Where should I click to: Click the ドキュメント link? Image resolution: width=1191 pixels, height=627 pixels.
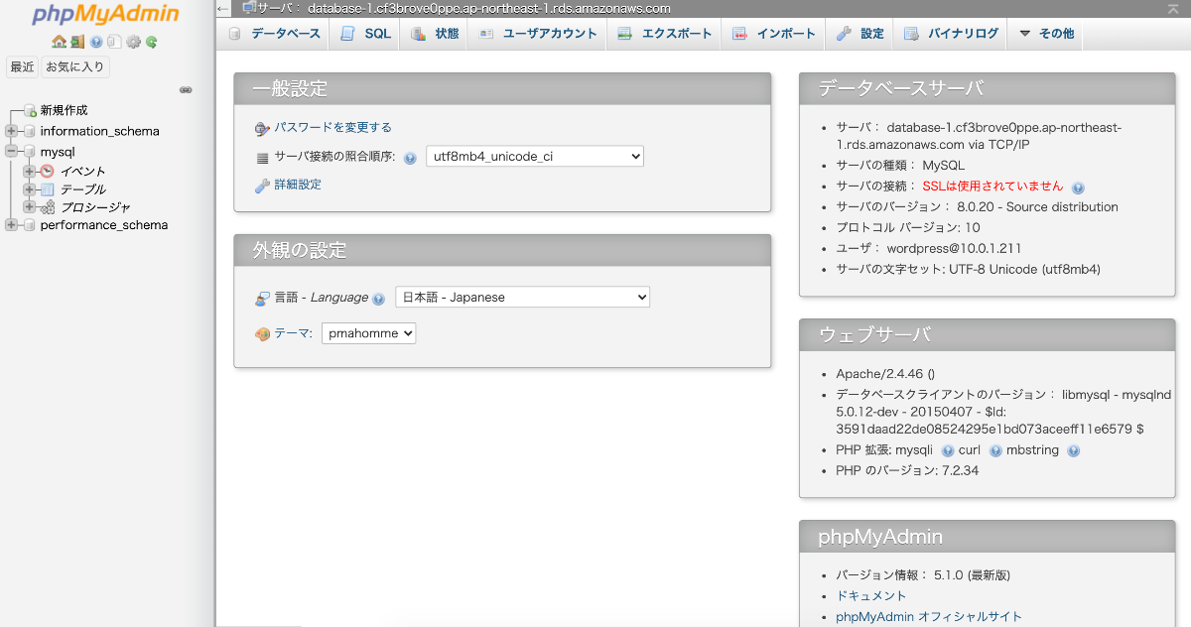pos(871,596)
